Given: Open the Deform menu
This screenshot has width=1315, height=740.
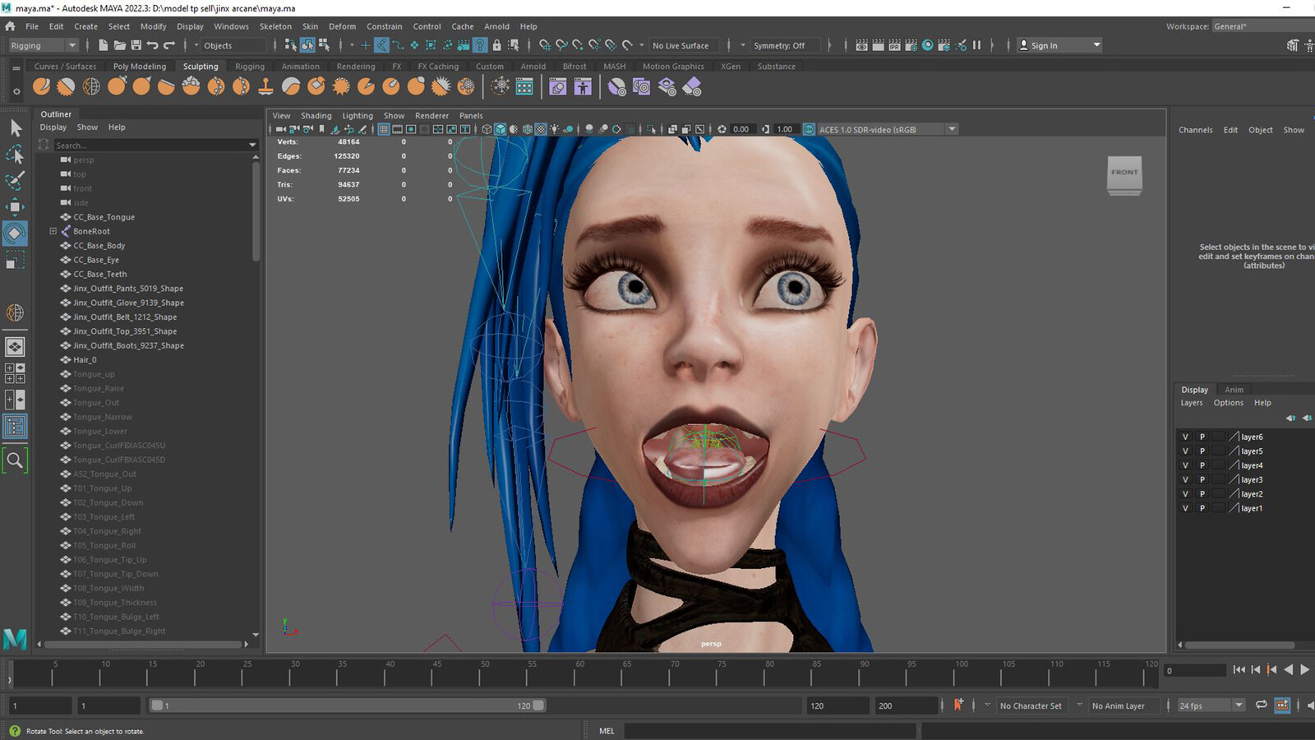Looking at the screenshot, I should coord(342,26).
